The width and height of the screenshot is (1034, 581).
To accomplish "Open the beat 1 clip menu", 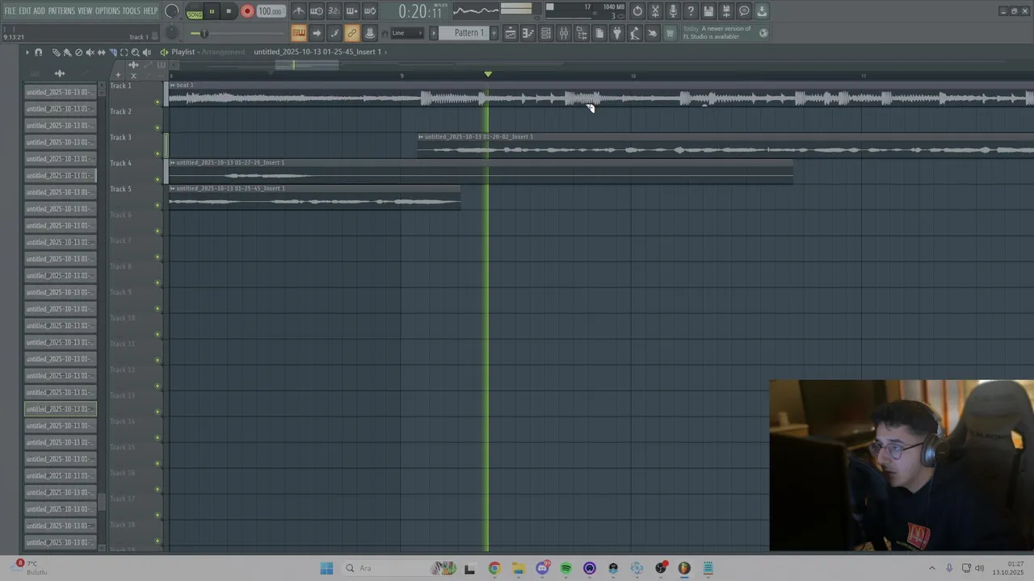I will (x=172, y=86).
